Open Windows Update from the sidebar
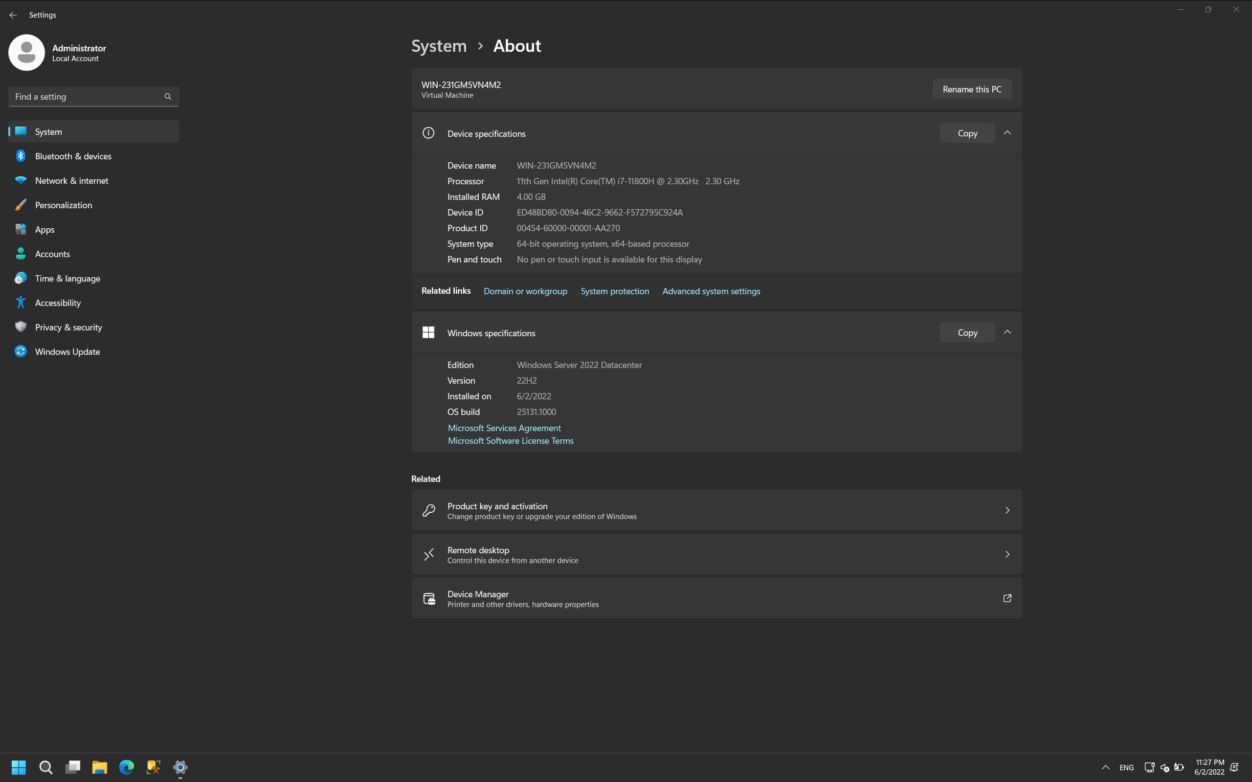 [x=67, y=351]
